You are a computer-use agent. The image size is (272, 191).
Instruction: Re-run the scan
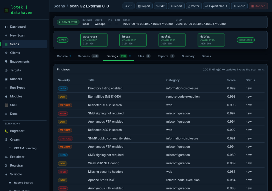pyautogui.click(x=239, y=6)
